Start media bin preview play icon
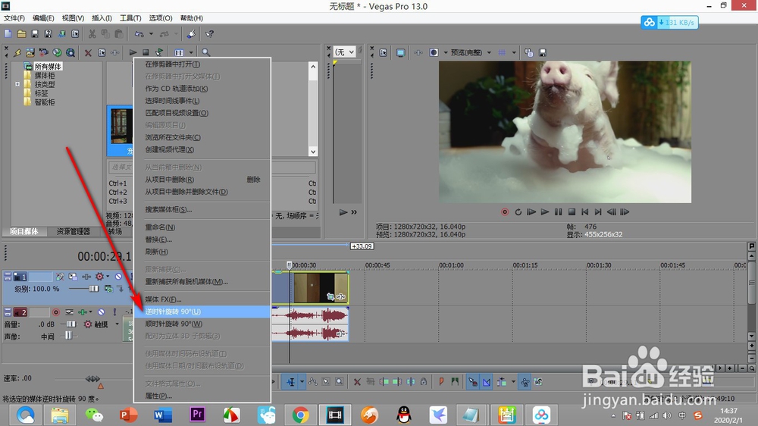Image resolution: width=758 pixels, height=426 pixels. [x=133, y=52]
